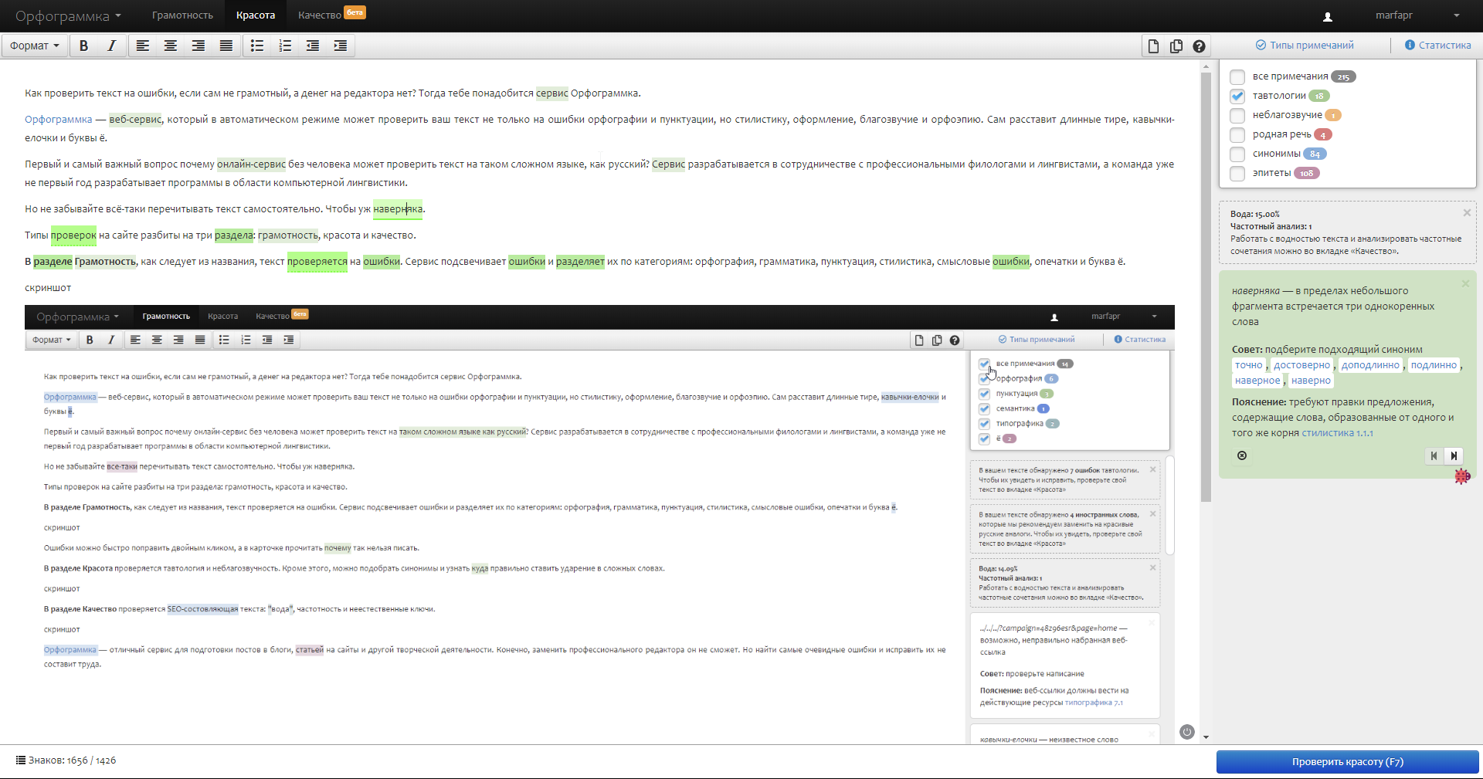Go to the previous note
1483x779 pixels.
pyautogui.click(x=1434, y=456)
